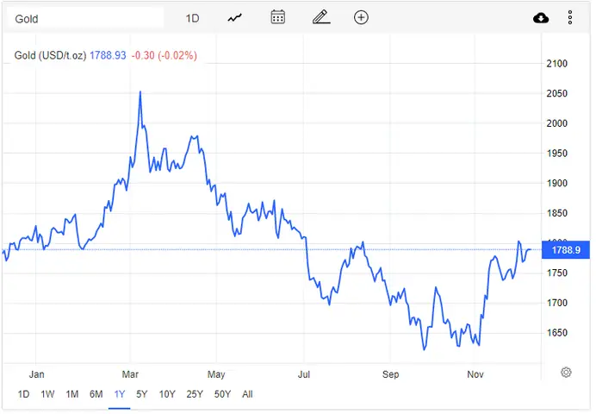Show the 10Y time range
This screenshot has height=414, width=596.
tap(167, 394)
